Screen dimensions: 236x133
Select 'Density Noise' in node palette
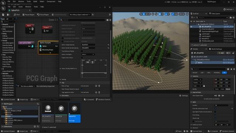7,45
